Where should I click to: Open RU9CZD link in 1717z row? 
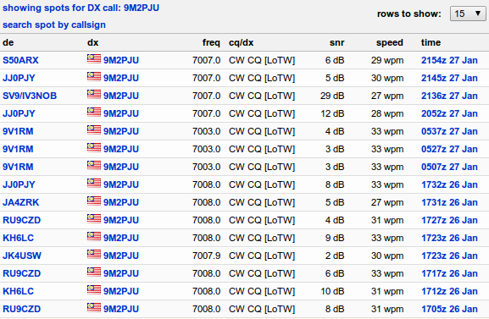[x=21, y=273]
